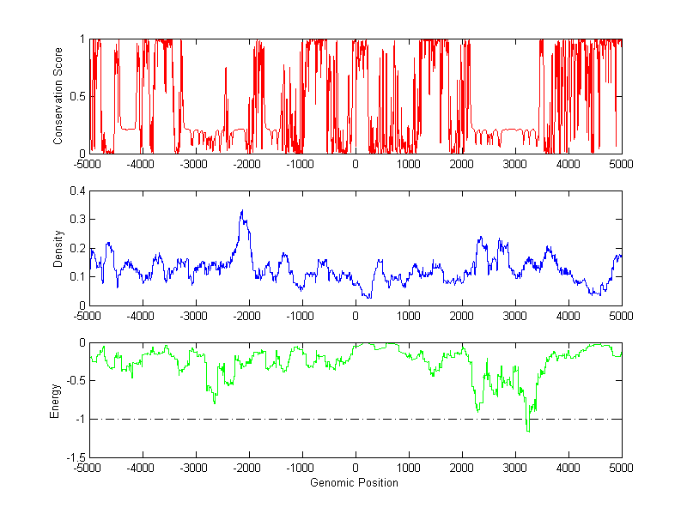Image resolution: width=687 pixels, height=514 pixels.
Task: Click the dash-dot threshold line in Energy plot
Action: click(356, 420)
